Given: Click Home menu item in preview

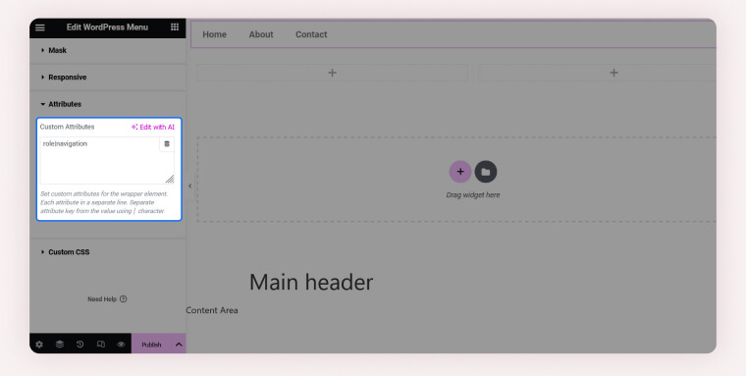Looking at the screenshot, I should [x=215, y=34].
